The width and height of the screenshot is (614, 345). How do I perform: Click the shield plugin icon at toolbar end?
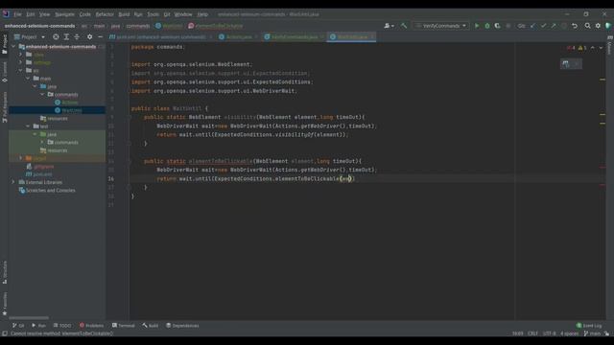(608, 26)
